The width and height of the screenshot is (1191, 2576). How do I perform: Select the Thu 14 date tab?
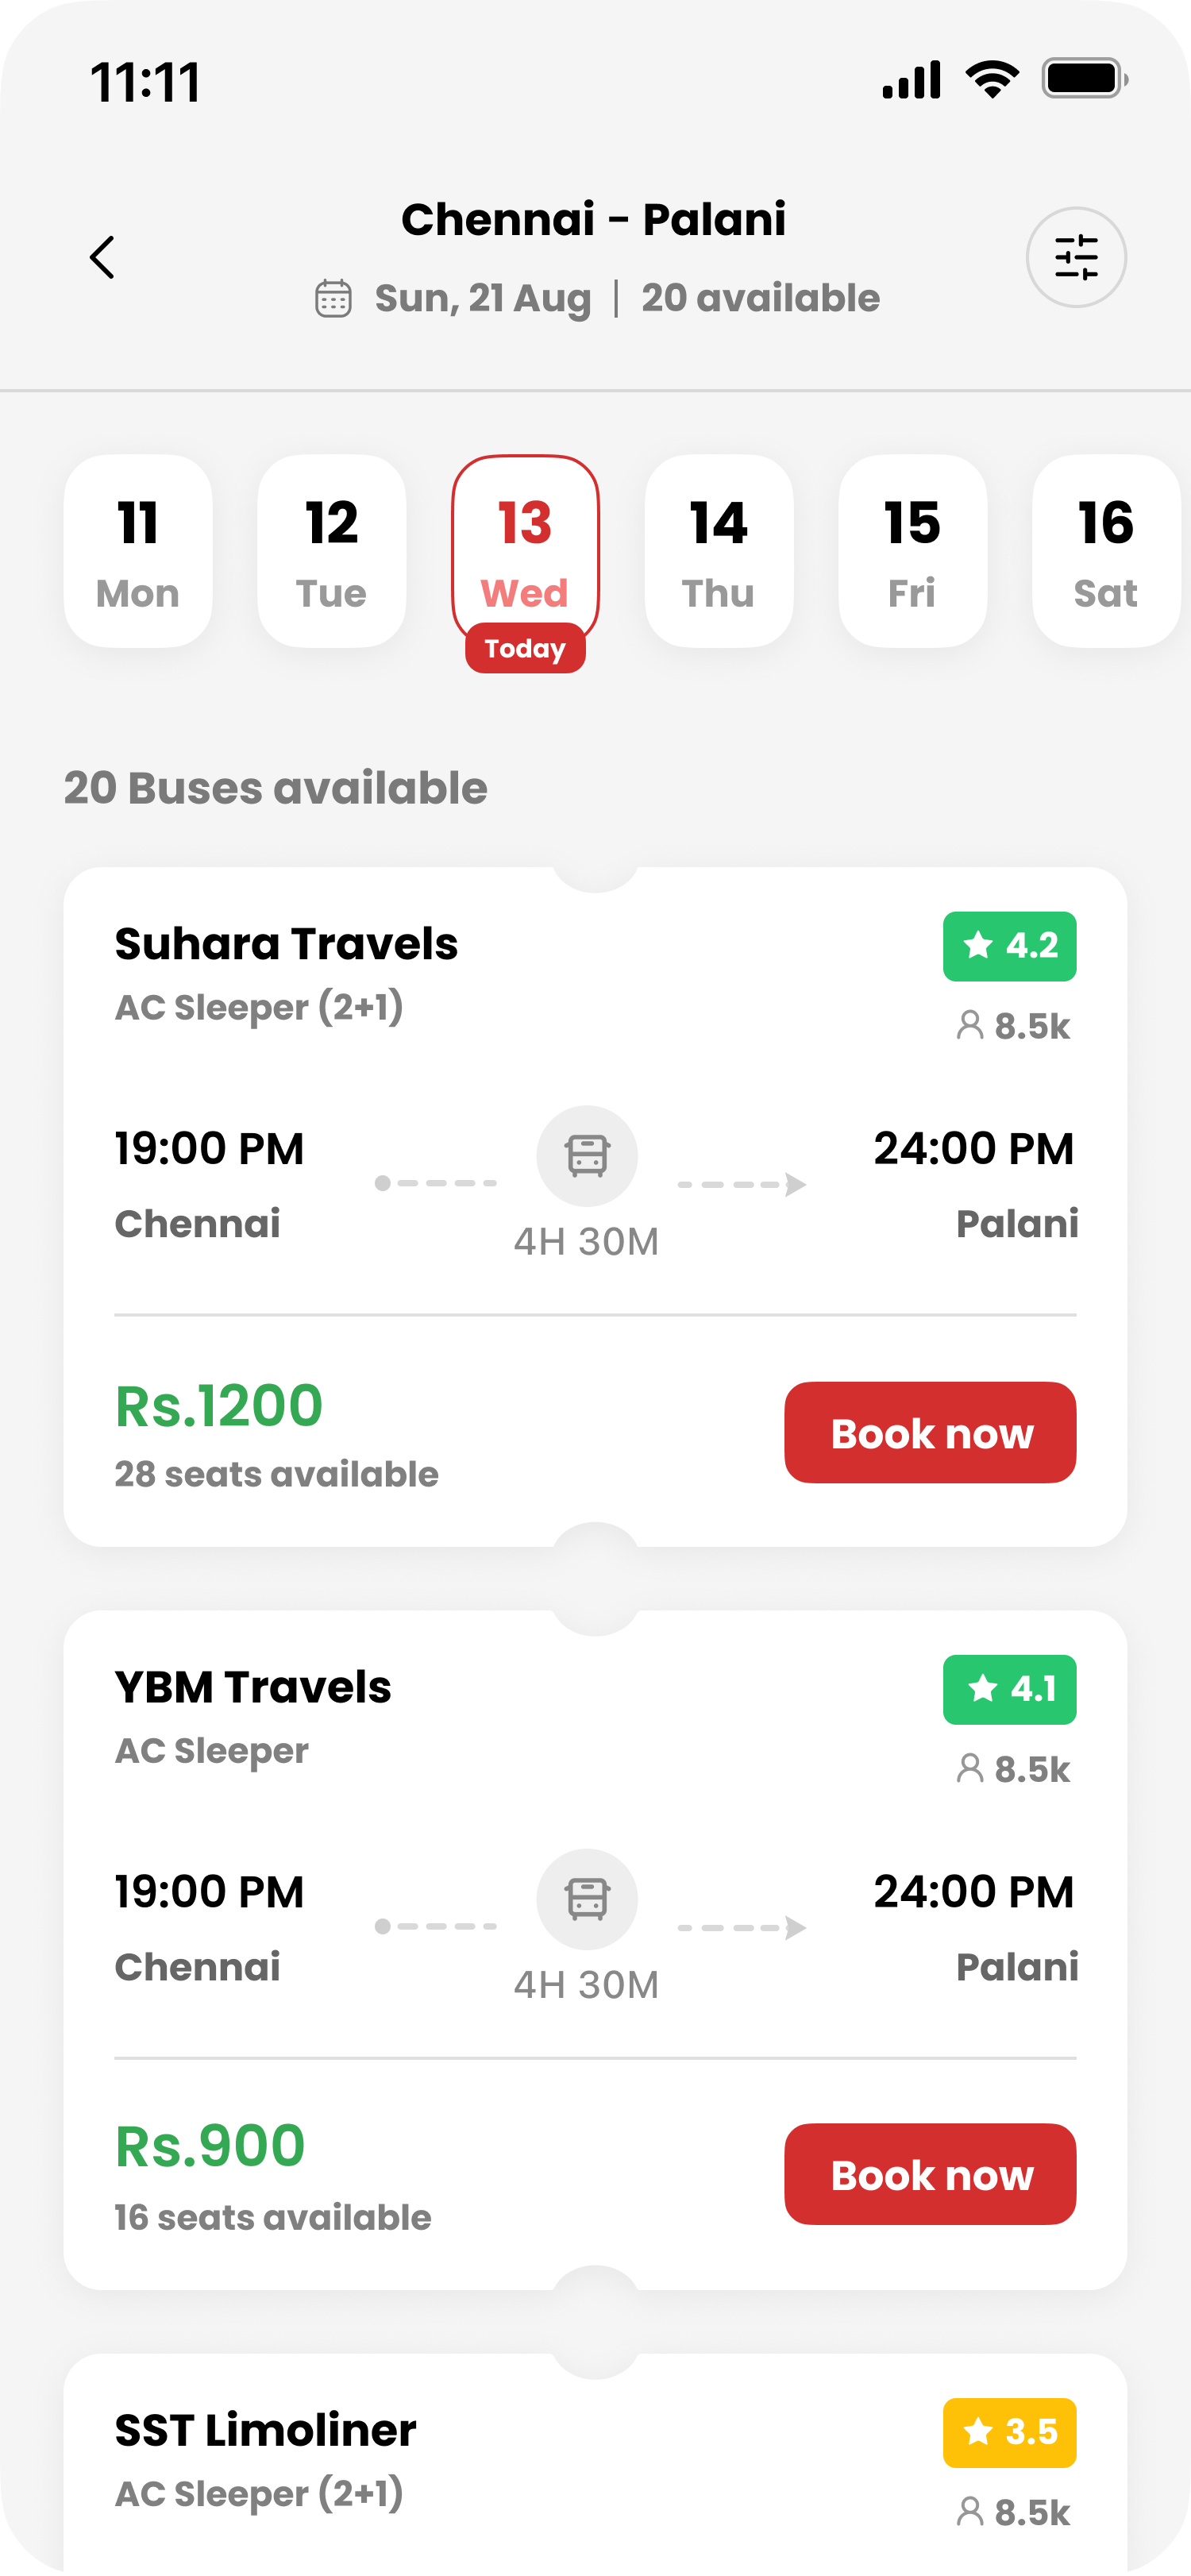718,551
